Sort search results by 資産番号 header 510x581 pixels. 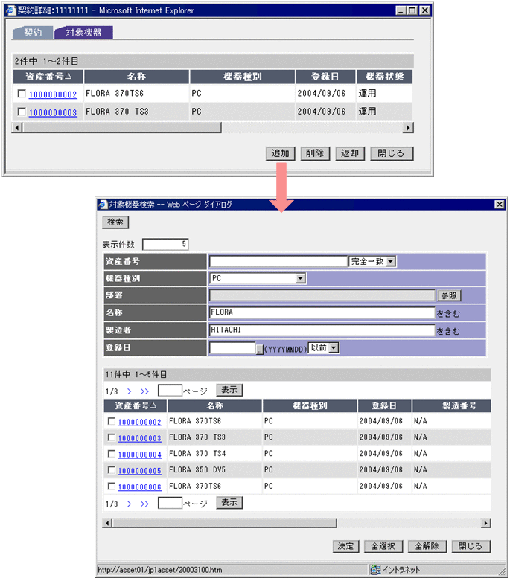(x=136, y=406)
